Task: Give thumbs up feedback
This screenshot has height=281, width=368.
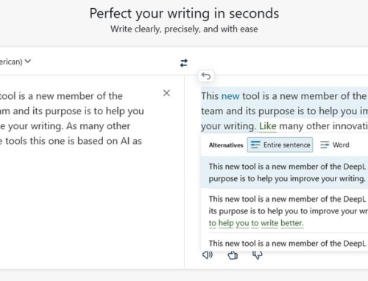Action: coord(233,255)
